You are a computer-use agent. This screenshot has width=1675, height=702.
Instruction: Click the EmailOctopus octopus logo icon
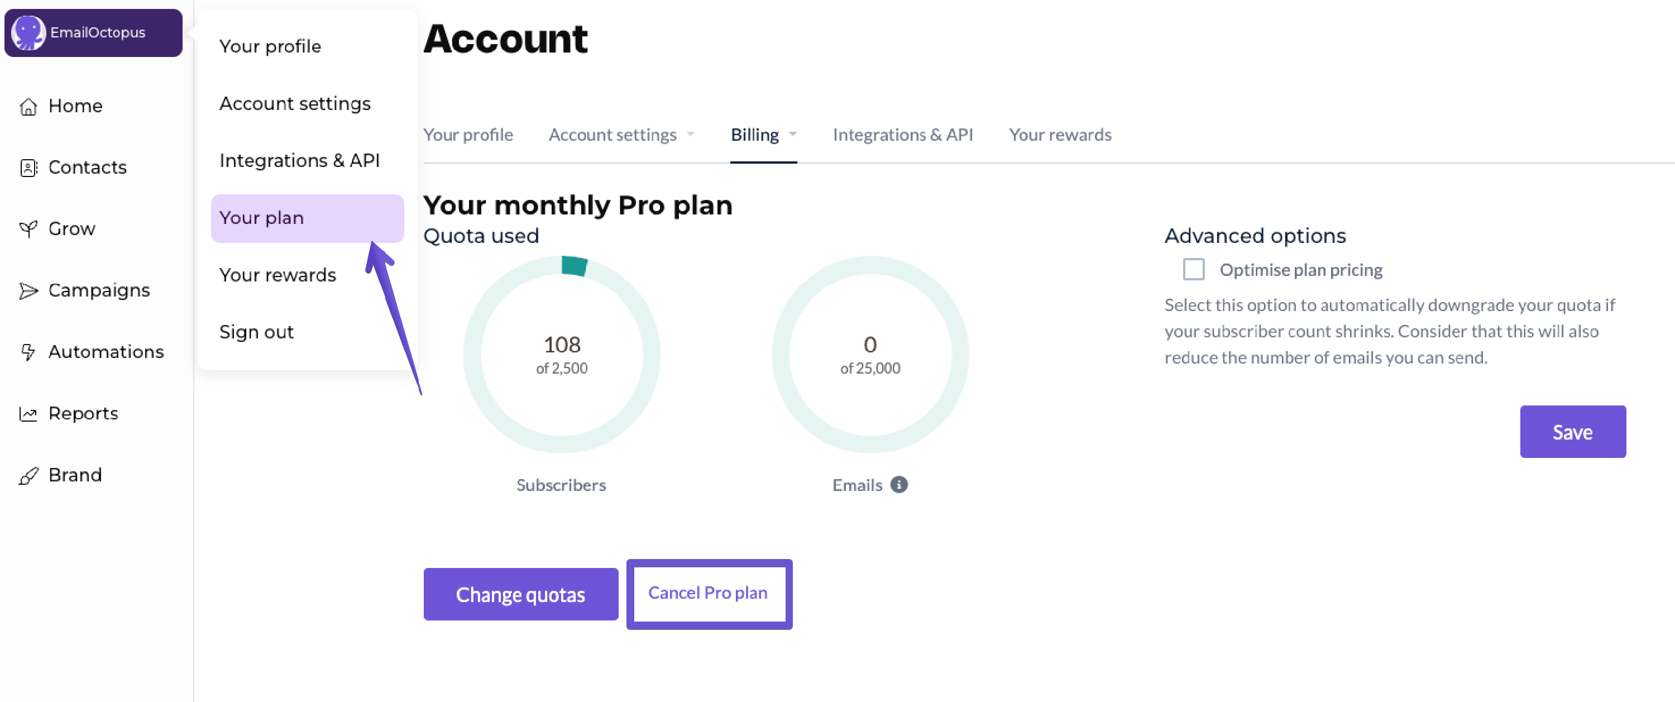(x=27, y=32)
